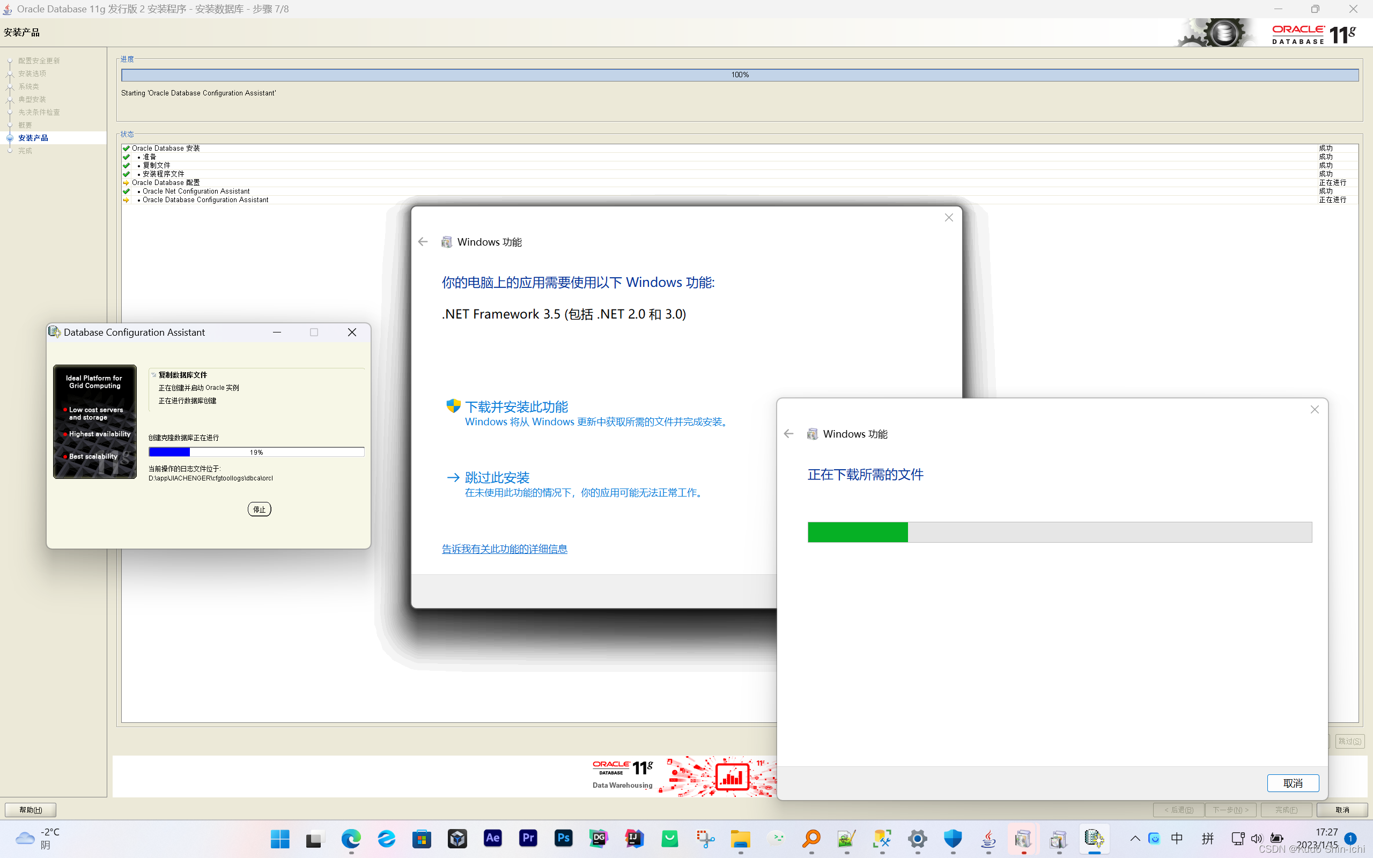Open File Explorer from the taskbar
1373x858 pixels.
[740, 838]
